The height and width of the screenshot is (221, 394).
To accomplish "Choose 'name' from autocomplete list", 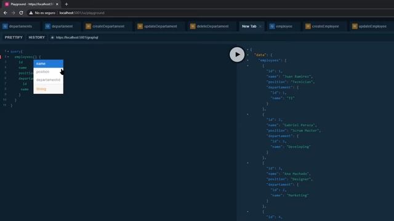I will (x=48, y=64).
